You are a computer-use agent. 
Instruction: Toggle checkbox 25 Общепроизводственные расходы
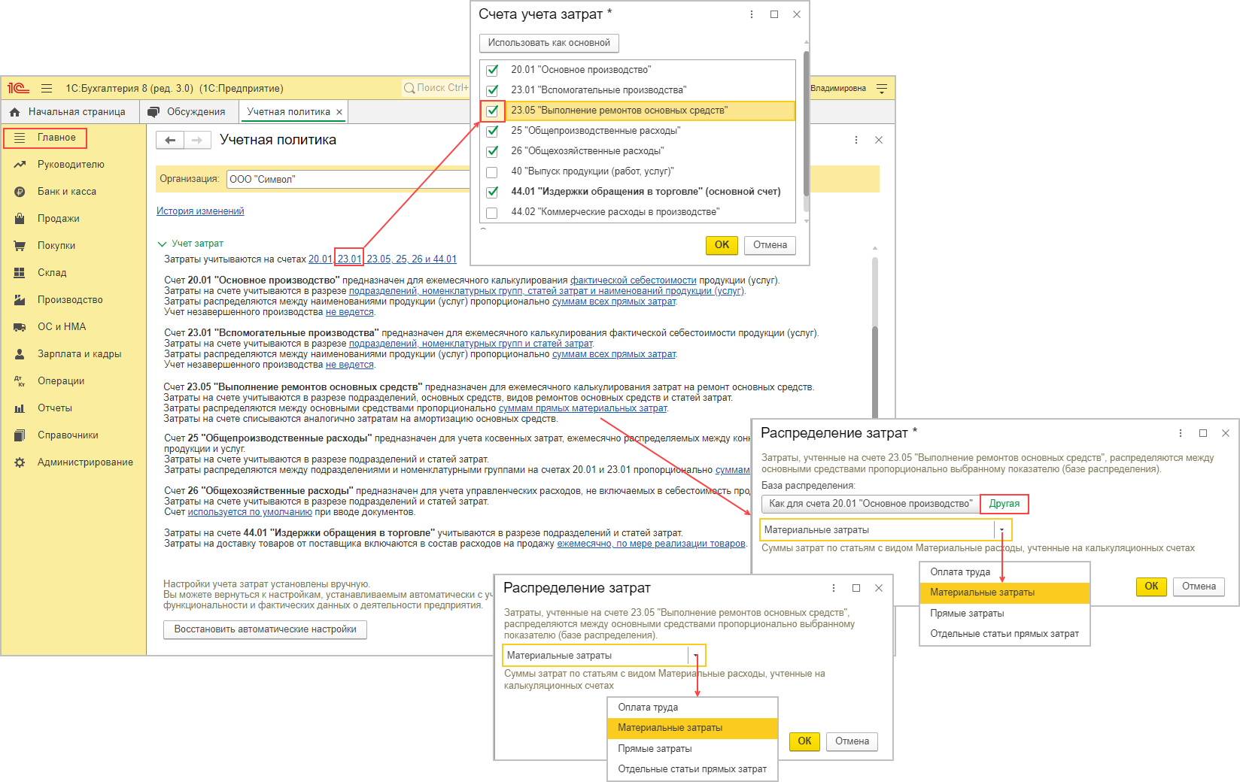click(492, 131)
